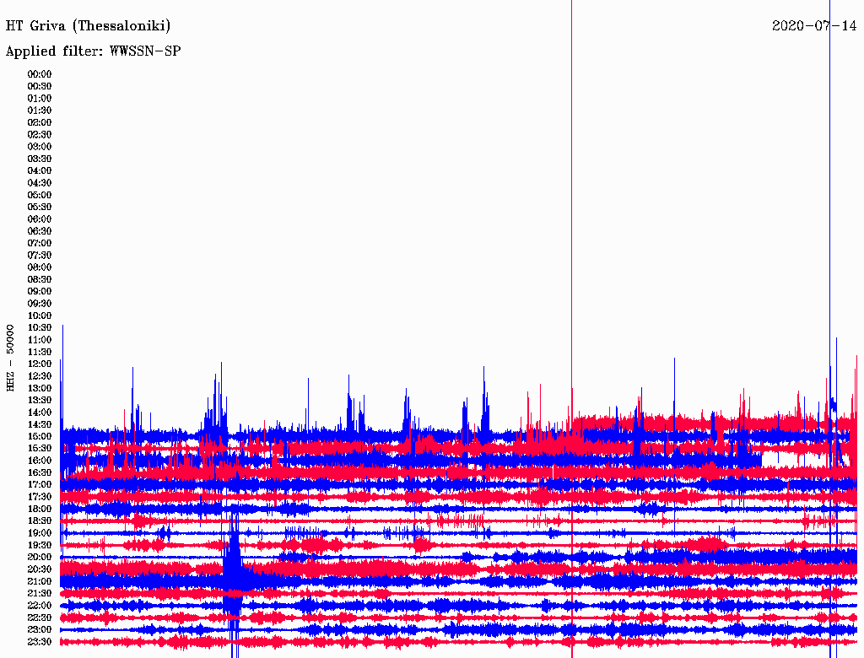This screenshot has height=658, width=864.
Task: Select the 12:00 time label
Action: point(40,364)
